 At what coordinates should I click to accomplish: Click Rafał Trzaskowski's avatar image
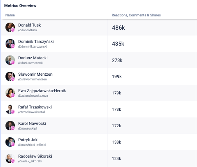pos(10,109)
